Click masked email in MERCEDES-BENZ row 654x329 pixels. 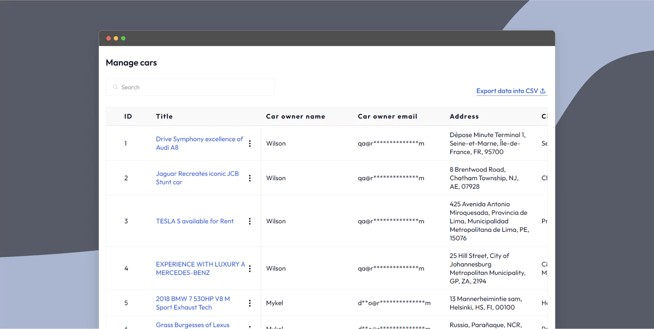pos(391,269)
